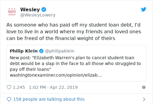Open the Wesley display name profile
The height and width of the screenshot is (105, 153).
pyautogui.click(x=30, y=10)
